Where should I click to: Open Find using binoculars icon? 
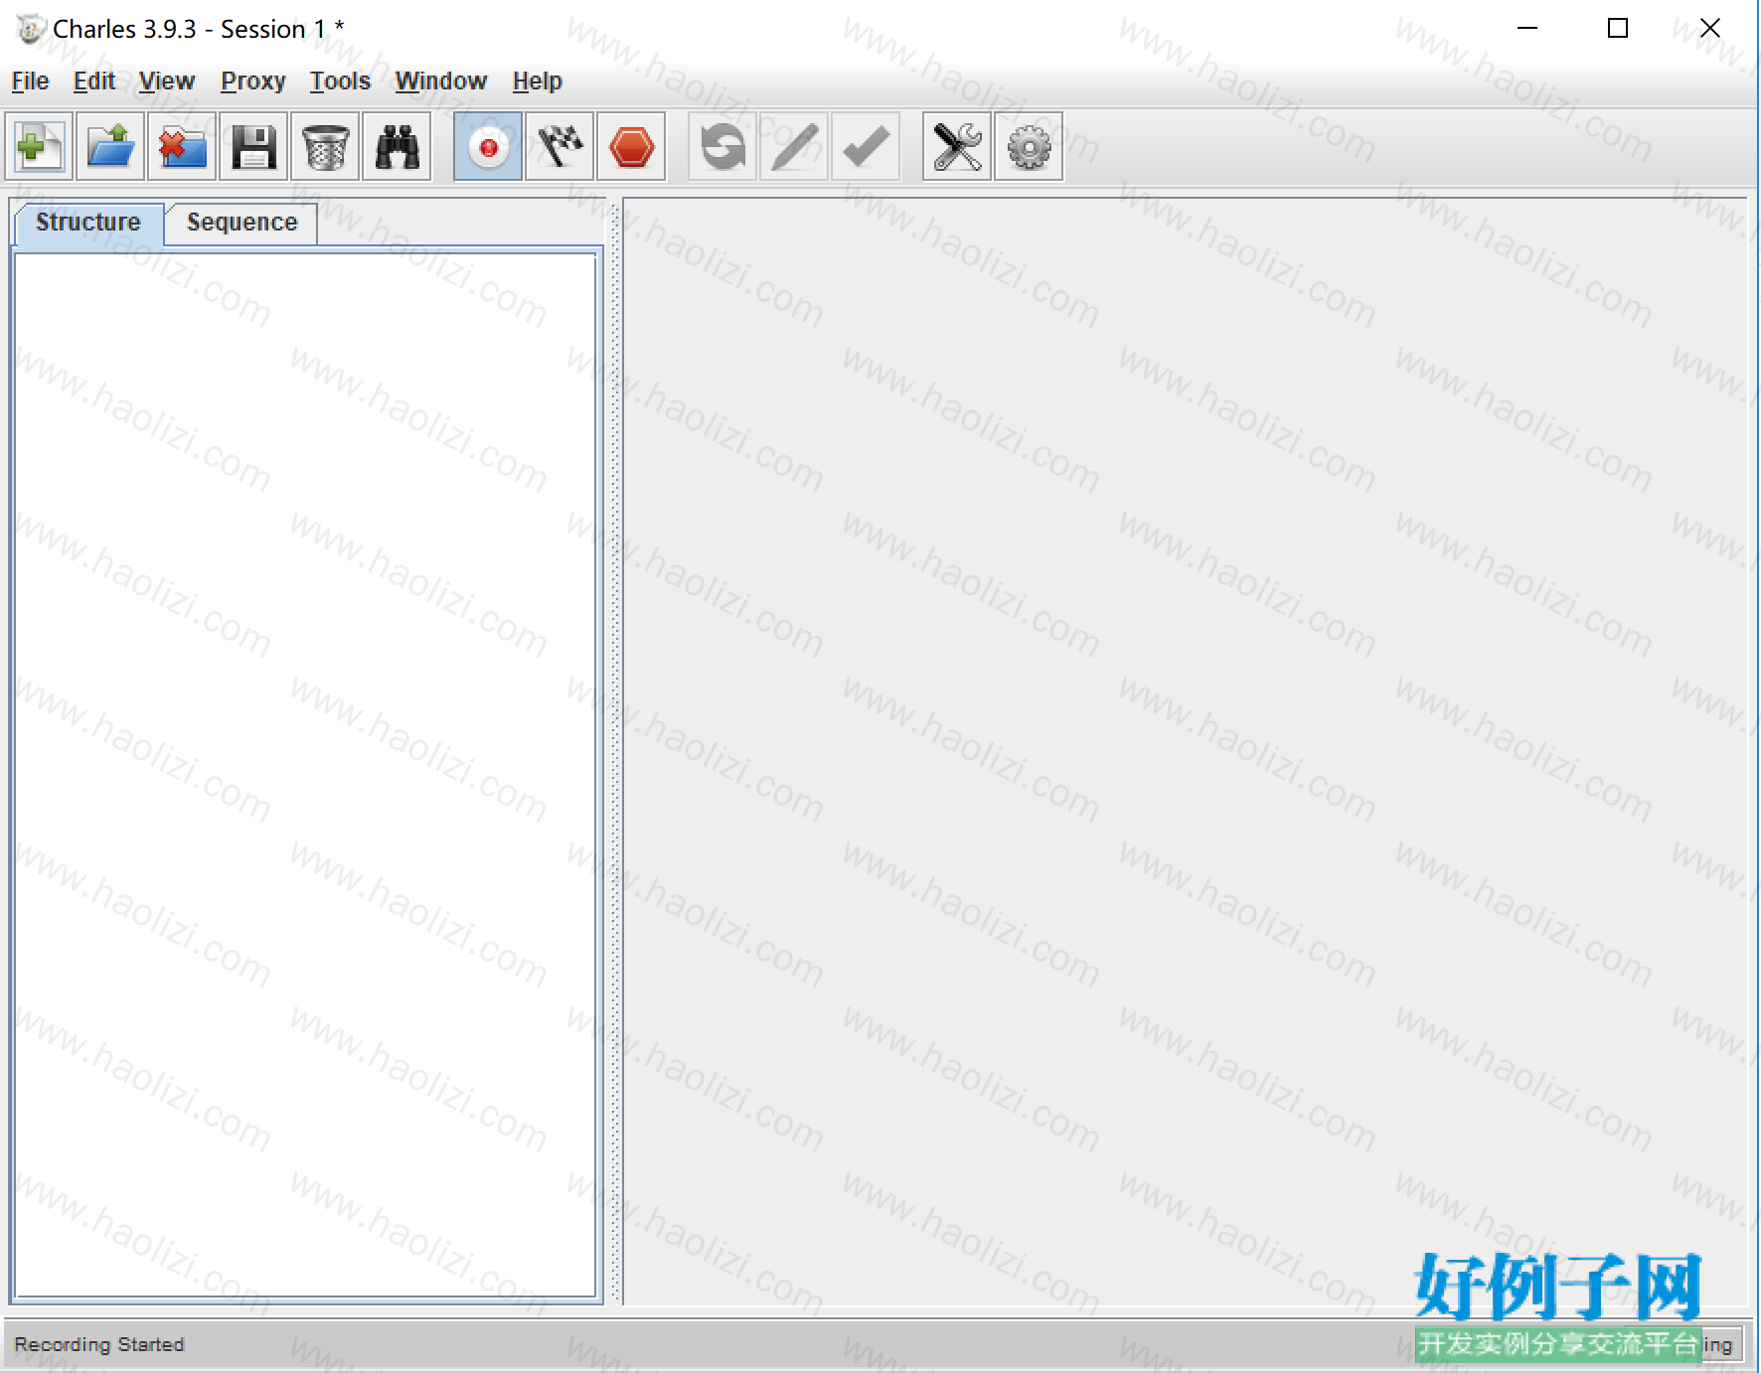(397, 147)
